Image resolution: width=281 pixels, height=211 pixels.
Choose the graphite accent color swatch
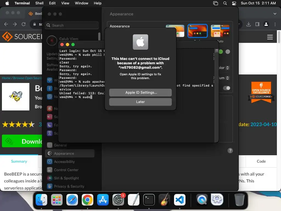[227, 52]
